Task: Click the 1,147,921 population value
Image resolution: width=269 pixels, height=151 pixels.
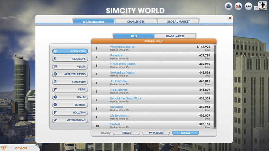Action: (x=203, y=47)
